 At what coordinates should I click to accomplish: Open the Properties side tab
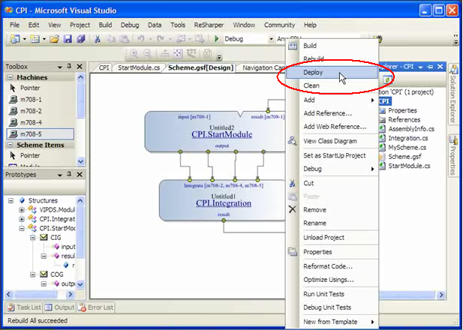pos(453,155)
